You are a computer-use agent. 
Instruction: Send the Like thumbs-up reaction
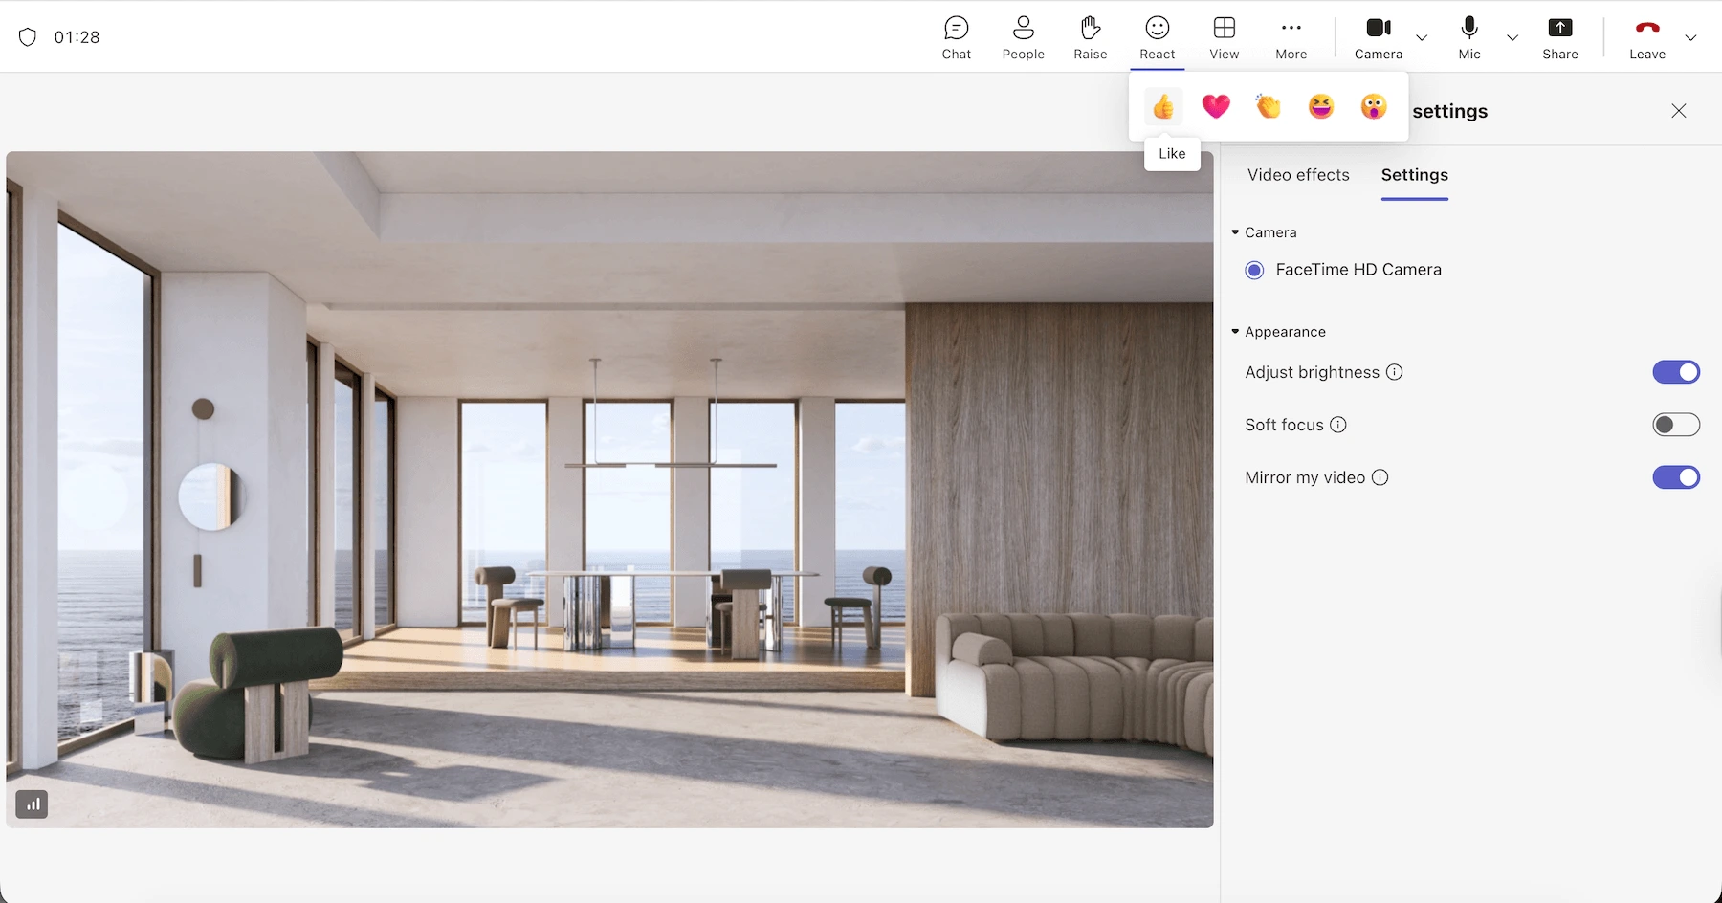tap(1163, 106)
